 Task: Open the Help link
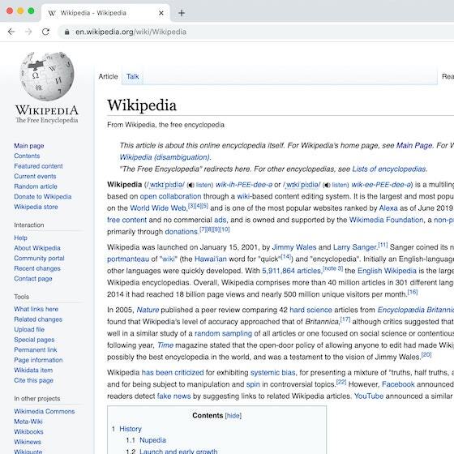pos(20,238)
